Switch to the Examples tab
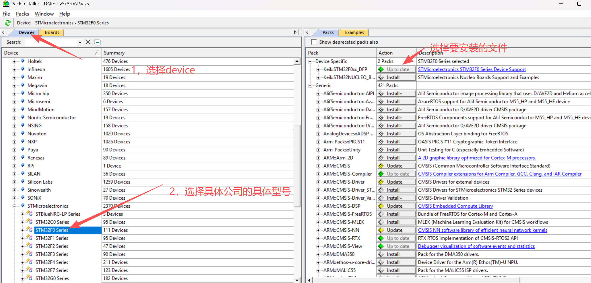Screen dimensions: 591x283 click(x=354, y=32)
